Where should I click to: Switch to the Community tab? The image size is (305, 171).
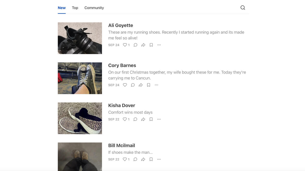[94, 8]
